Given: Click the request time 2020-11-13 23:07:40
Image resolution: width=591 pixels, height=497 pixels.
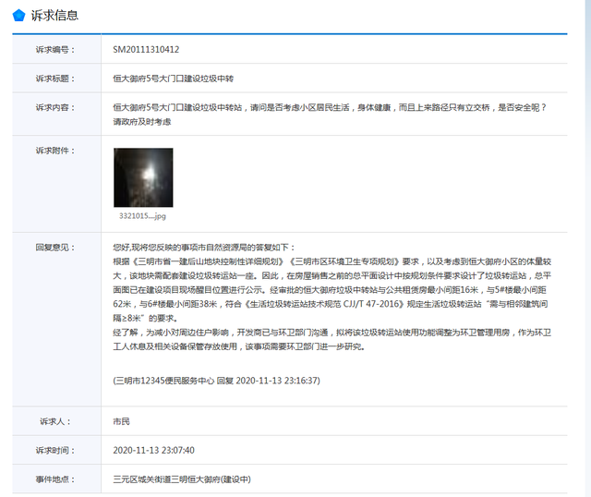Looking at the screenshot, I should (154, 450).
